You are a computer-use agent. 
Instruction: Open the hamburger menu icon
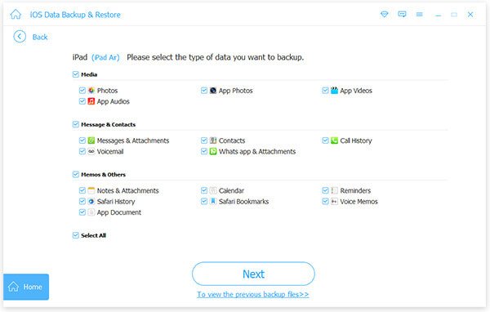point(420,15)
